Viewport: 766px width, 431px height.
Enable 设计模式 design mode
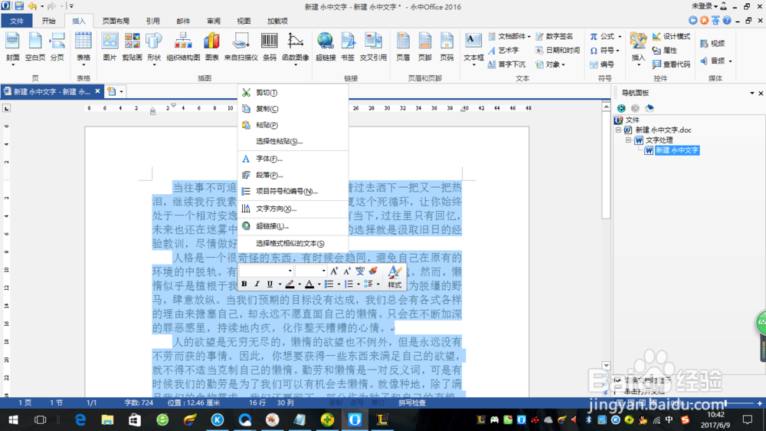click(x=672, y=36)
